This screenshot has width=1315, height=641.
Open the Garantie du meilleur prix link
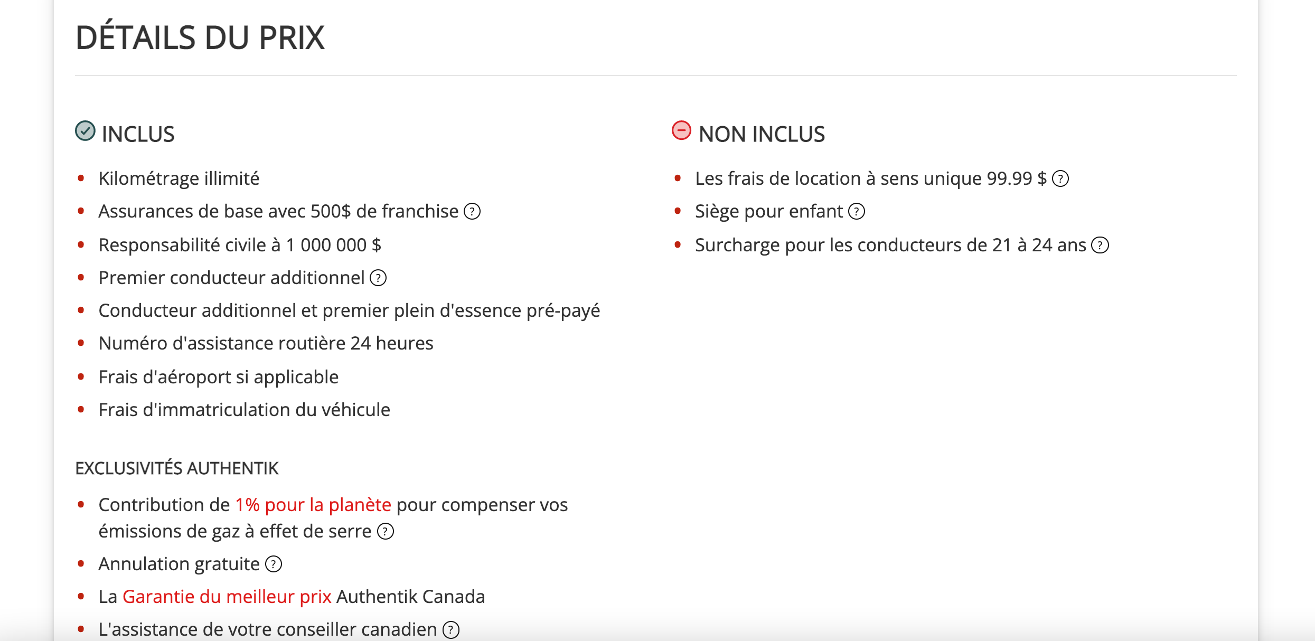227,597
